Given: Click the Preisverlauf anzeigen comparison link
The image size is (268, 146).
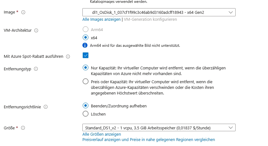Looking at the screenshot, I should [x=148, y=139].
